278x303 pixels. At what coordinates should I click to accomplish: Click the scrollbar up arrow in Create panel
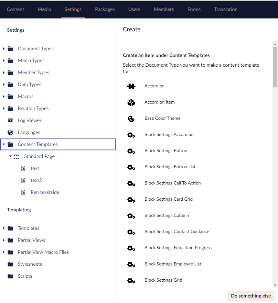coord(275,44)
